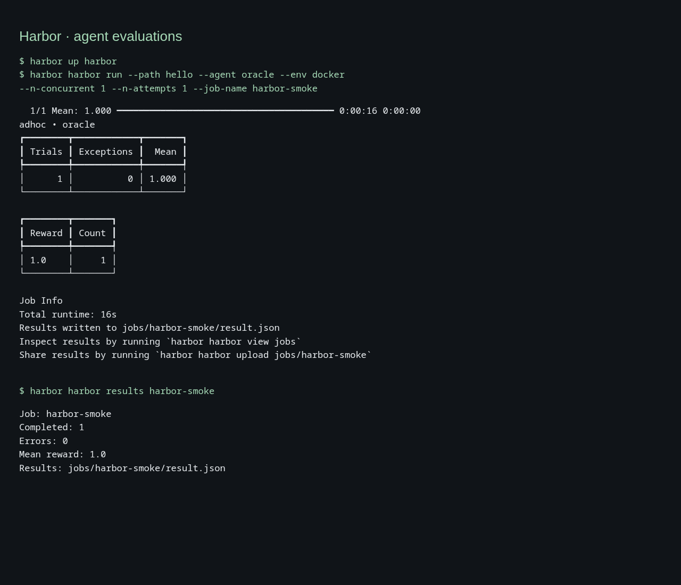
Task: Click the 'Errors: 0' line
Action: point(44,441)
